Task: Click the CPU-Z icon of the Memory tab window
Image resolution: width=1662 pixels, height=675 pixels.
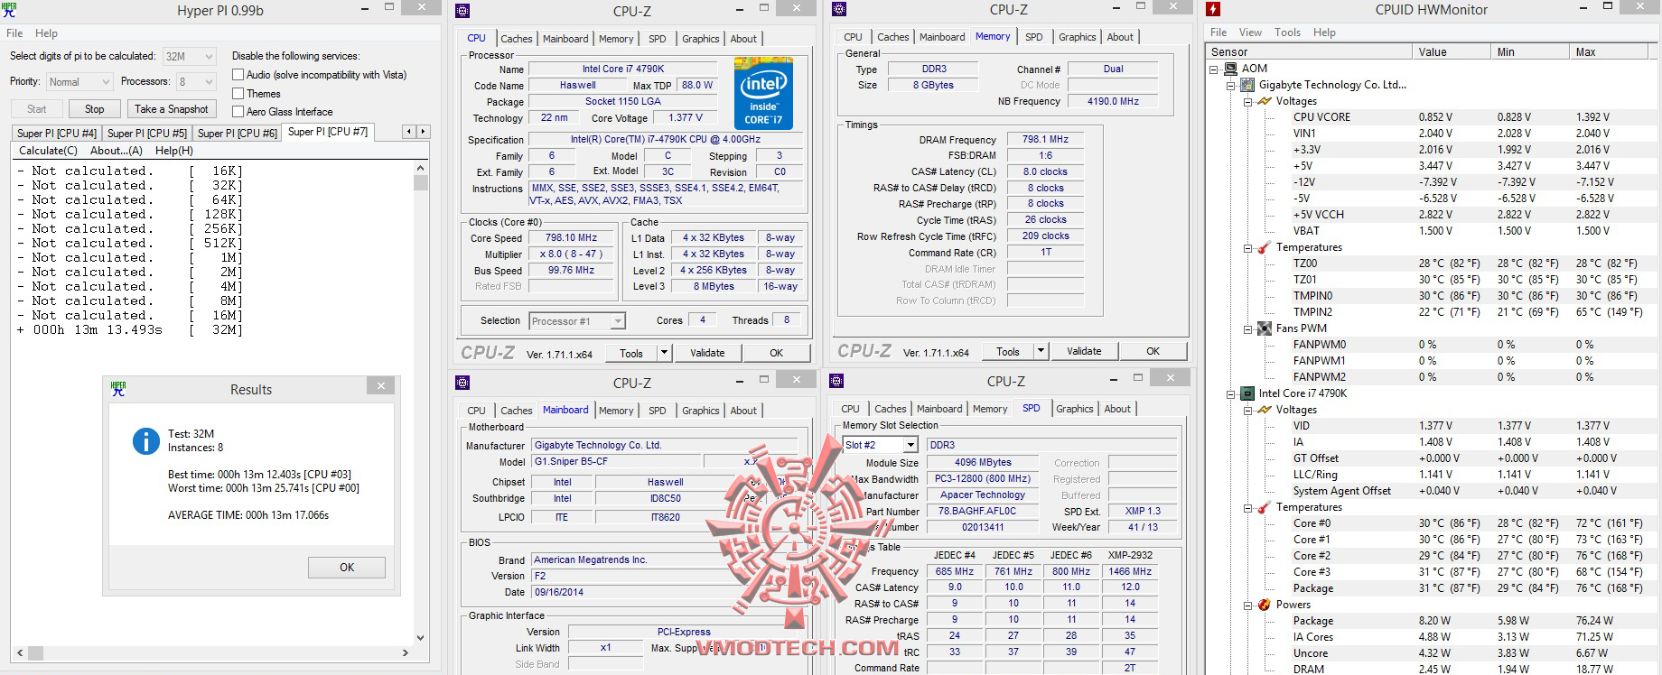Action: (839, 10)
